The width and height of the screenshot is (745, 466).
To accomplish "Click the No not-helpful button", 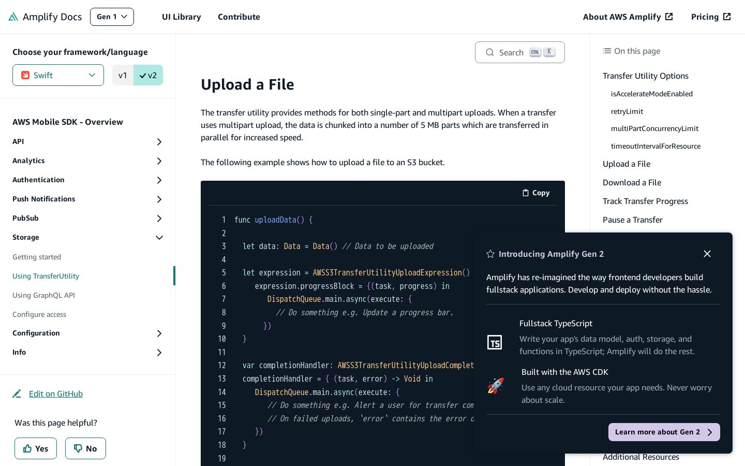I will coord(85,448).
